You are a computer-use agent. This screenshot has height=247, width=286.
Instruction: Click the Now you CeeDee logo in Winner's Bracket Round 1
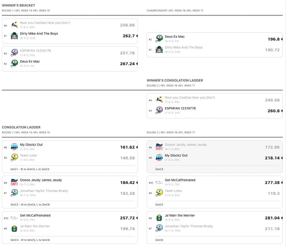14,25
